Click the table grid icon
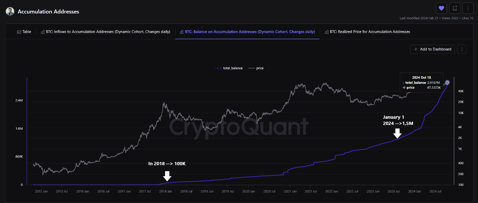478x203 pixels. pyautogui.click(x=19, y=32)
